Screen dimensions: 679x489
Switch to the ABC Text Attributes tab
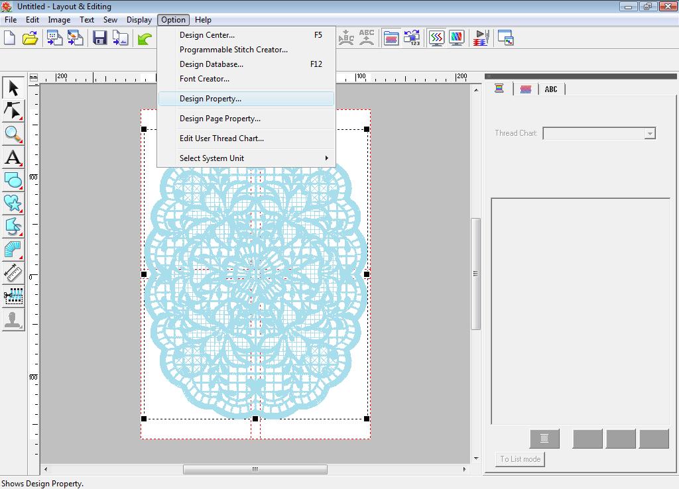(551, 89)
